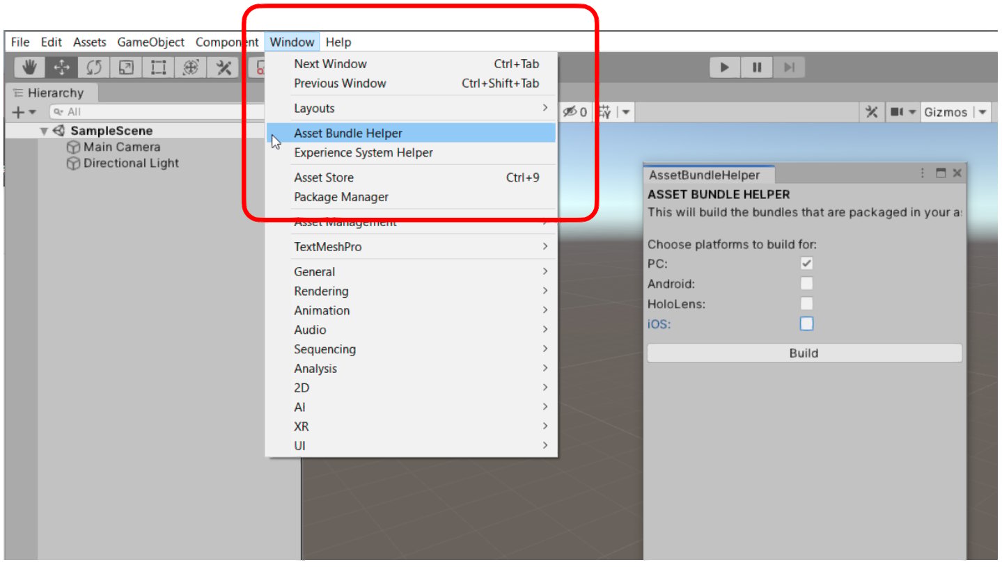Open the grid settings dropdown arrow
The height and width of the screenshot is (567, 1002).
(x=625, y=112)
